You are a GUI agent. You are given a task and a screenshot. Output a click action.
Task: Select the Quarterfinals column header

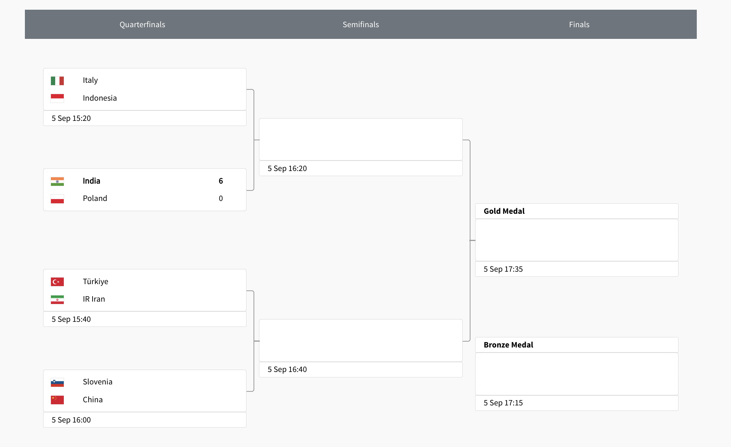pos(142,24)
